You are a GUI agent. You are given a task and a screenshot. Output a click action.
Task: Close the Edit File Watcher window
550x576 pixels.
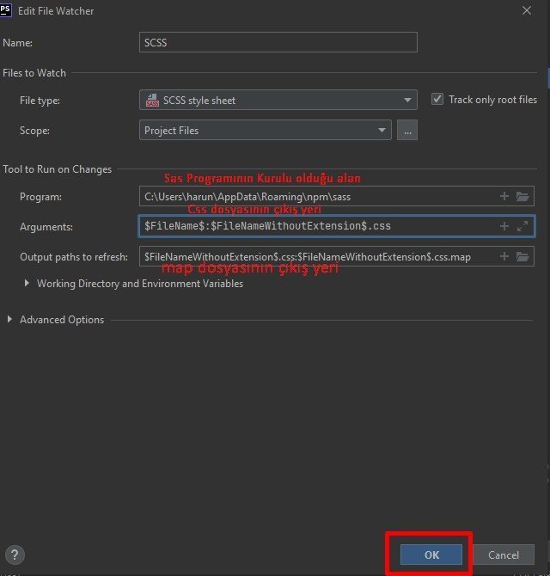[526, 10]
